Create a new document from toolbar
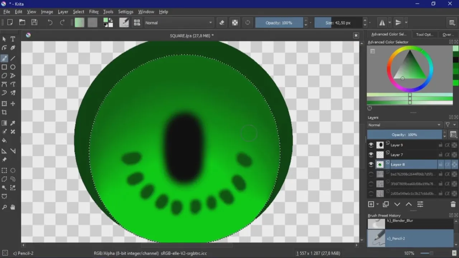The image size is (459, 258). point(10,23)
